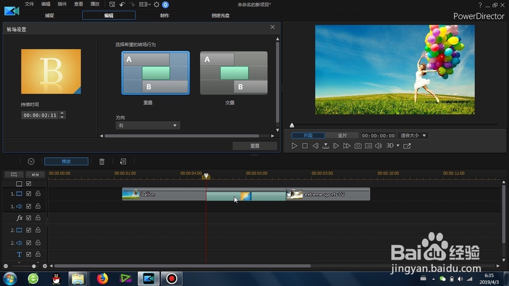This screenshot has height=286, width=509.
Task: Click the preview stop button
Action: tap(305, 146)
